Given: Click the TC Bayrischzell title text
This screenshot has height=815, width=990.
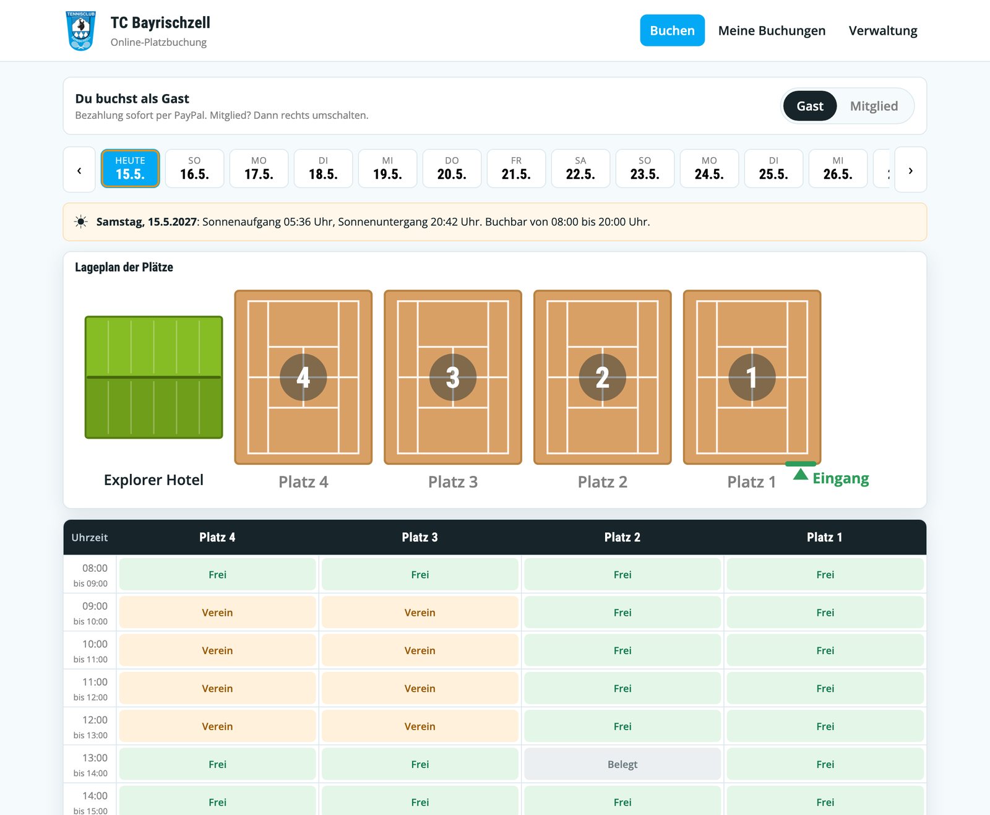Looking at the screenshot, I should pyautogui.click(x=160, y=23).
